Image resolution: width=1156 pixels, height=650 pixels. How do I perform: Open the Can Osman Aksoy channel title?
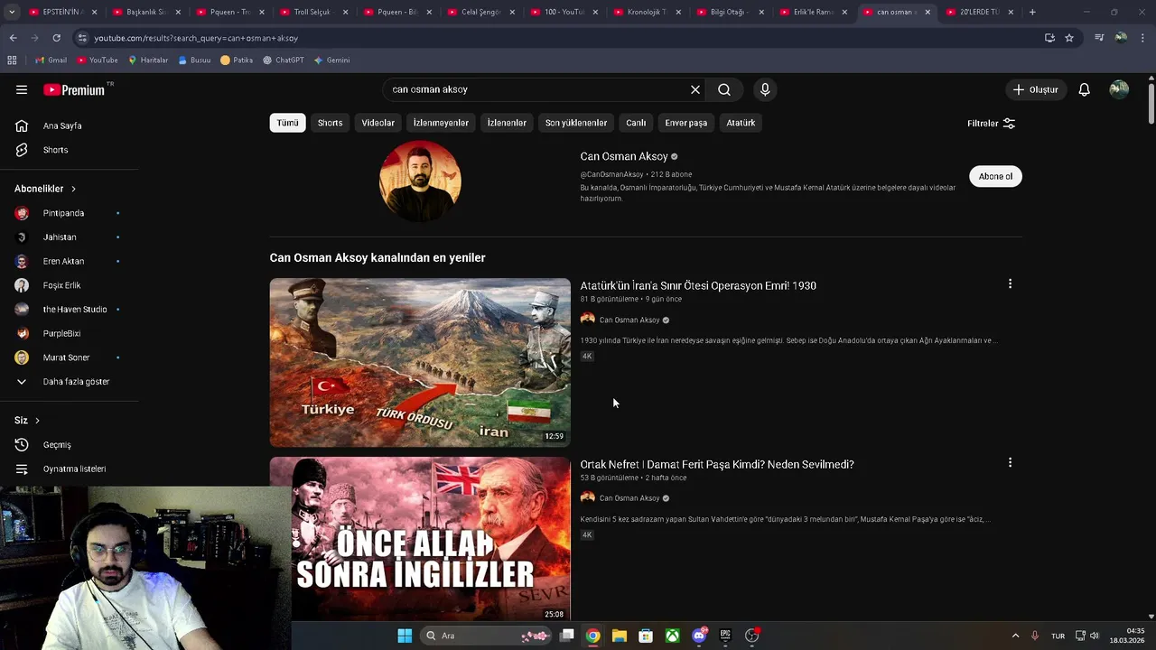tap(624, 156)
